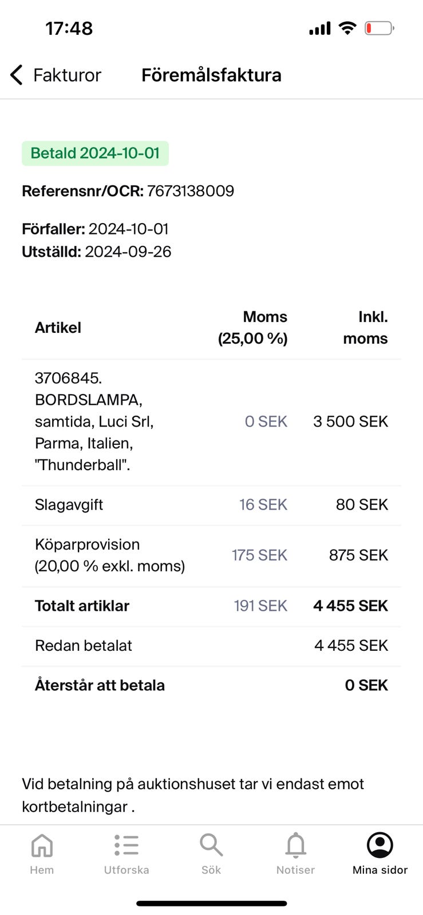Open the Sök magnifier icon
This screenshot has height=915, width=423.
[x=211, y=845]
